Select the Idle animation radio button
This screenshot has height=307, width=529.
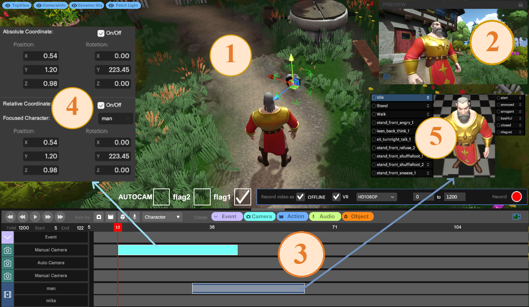[x=374, y=98]
